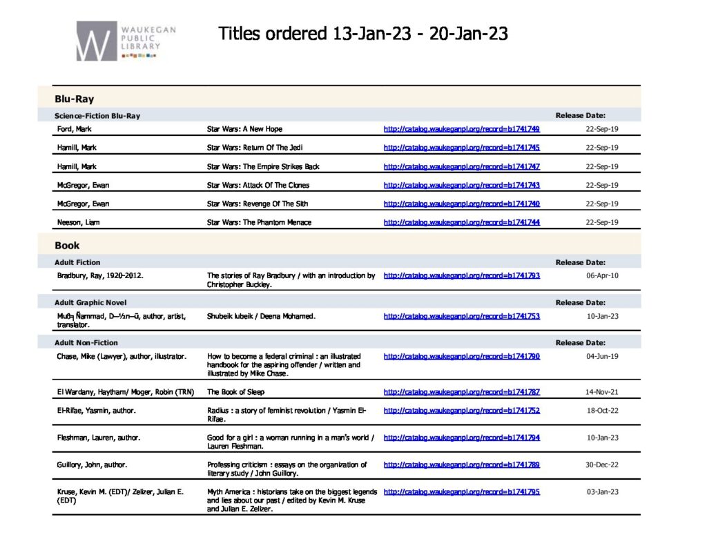Select author "El-Rifae, Yasmin, author."
Viewport: 707px width, 546px height.
click(96, 410)
